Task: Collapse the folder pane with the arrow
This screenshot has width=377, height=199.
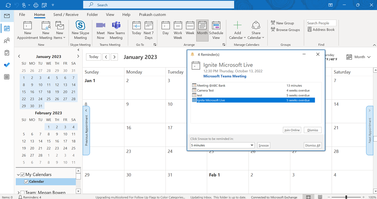Action: click(x=78, y=50)
